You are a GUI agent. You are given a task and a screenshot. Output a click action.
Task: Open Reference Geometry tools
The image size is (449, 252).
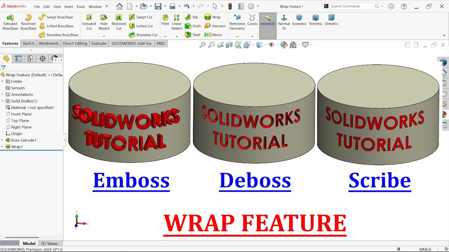click(237, 22)
